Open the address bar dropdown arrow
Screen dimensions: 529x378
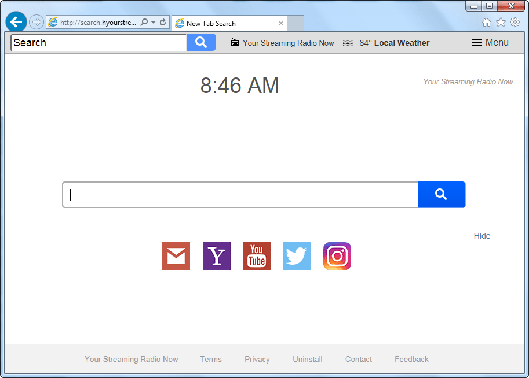[153, 23]
